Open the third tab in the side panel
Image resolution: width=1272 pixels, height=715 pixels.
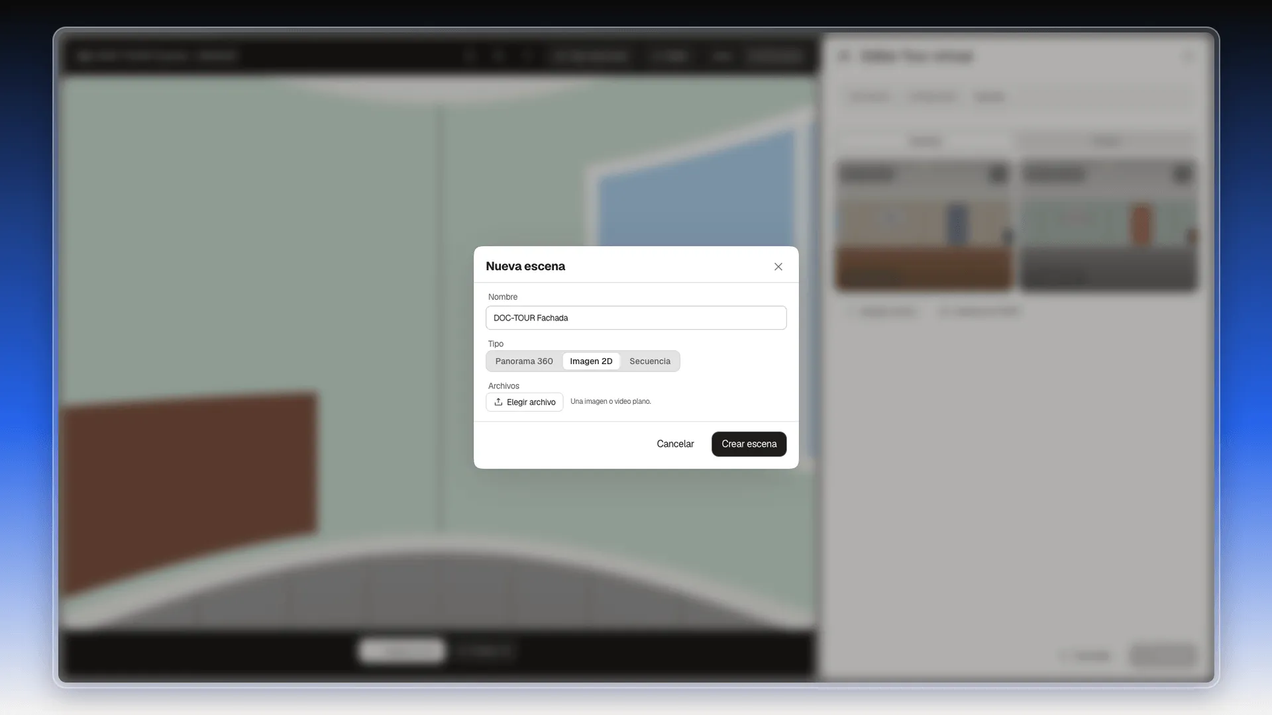[x=989, y=97]
